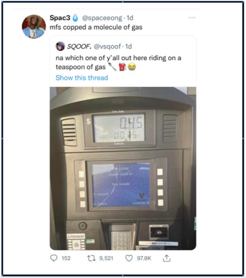Click the 9,521 retweets count
This screenshot has height=278, width=246.
click(x=106, y=258)
